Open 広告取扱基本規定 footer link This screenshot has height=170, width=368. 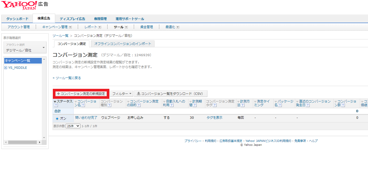[x=231, y=141]
